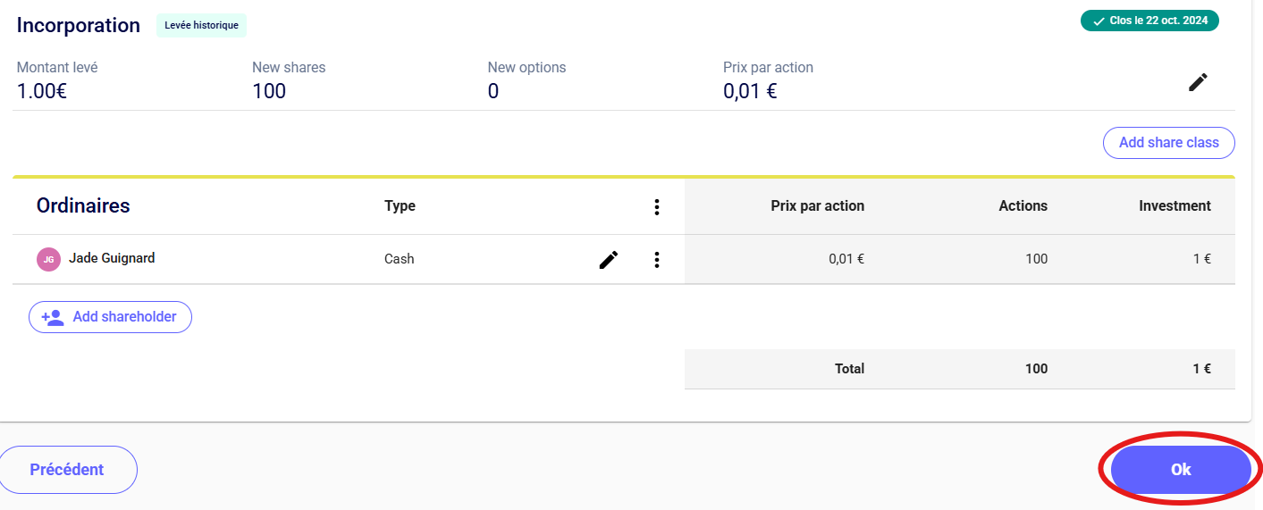
Task: Open Ordinaires share class options menu
Action: tap(657, 207)
